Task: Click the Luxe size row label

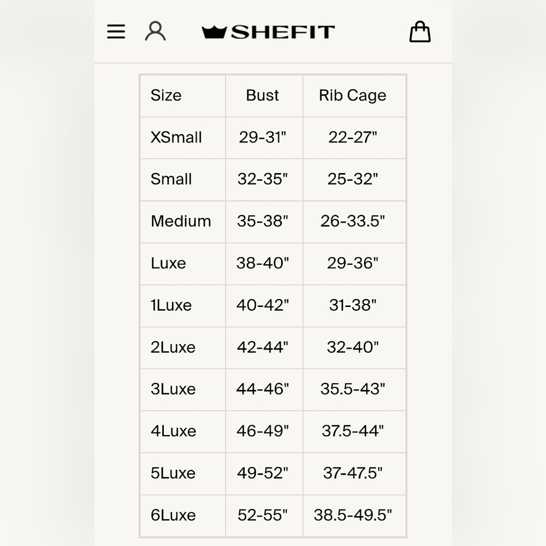Action: [168, 263]
